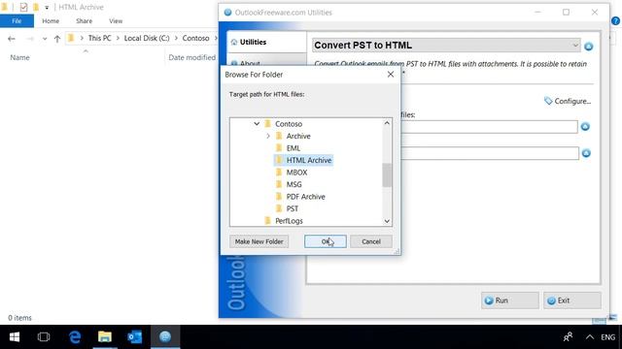
Task: Sort by Date modified column header
Action: [x=192, y=57]
